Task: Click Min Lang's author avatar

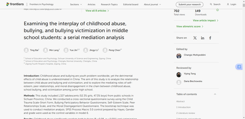Action: (x=45, y=50)
